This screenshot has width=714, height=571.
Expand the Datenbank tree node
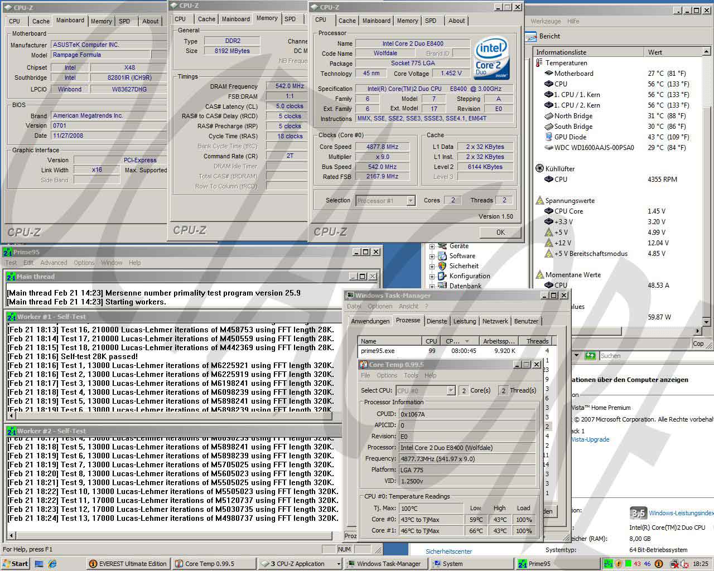[432, 286]
